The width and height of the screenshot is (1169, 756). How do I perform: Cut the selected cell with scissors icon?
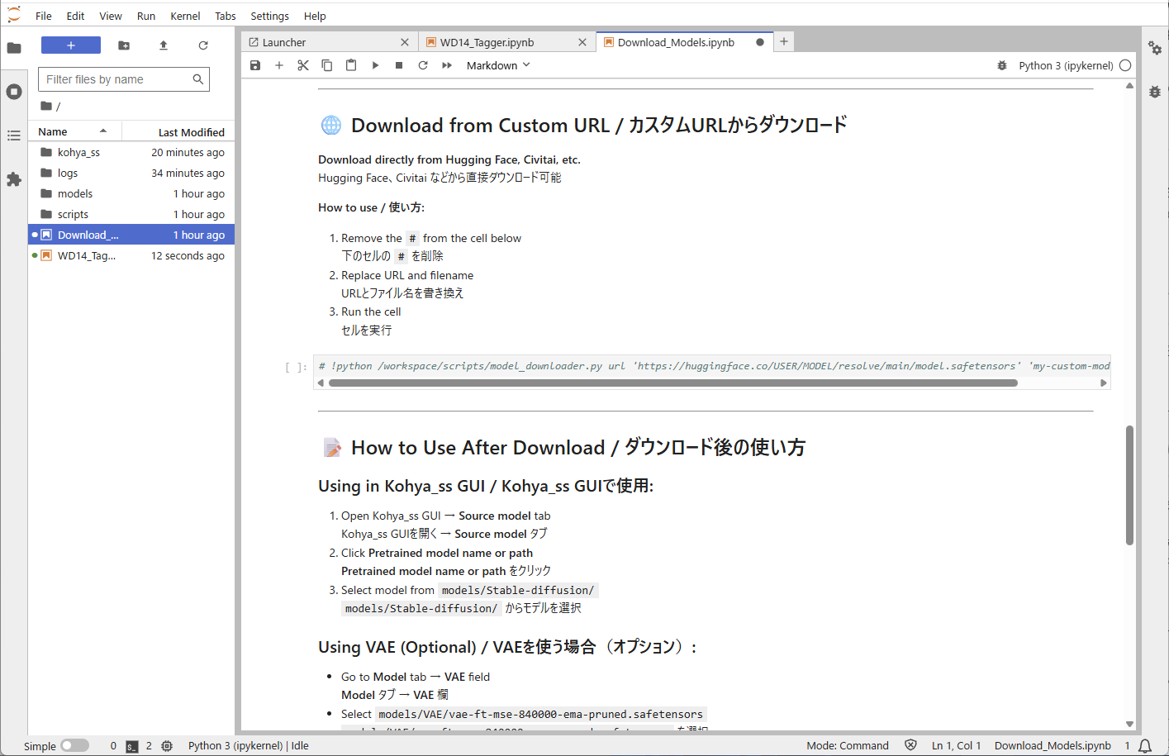click(303, 65)
